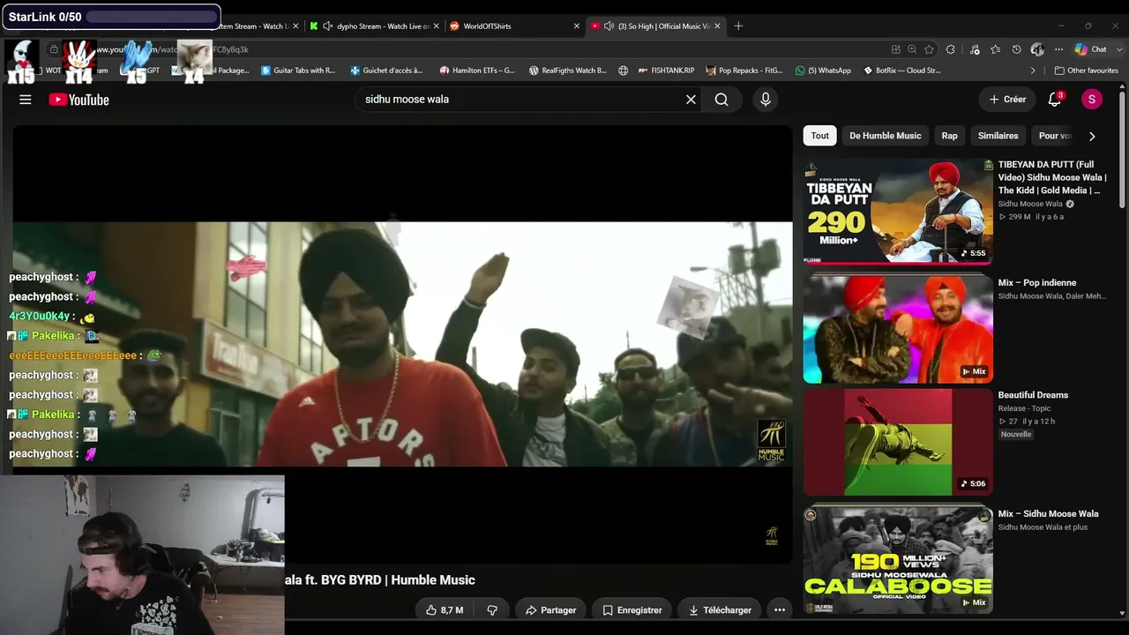The height and width of the screenshot is (635, 1129).
Task: Open the BotRix Cloud Stream bookmark
Action: tap(901, 71)
